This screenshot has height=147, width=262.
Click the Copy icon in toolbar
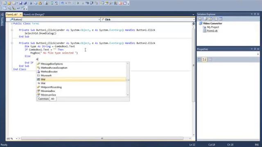click(36, 3)
